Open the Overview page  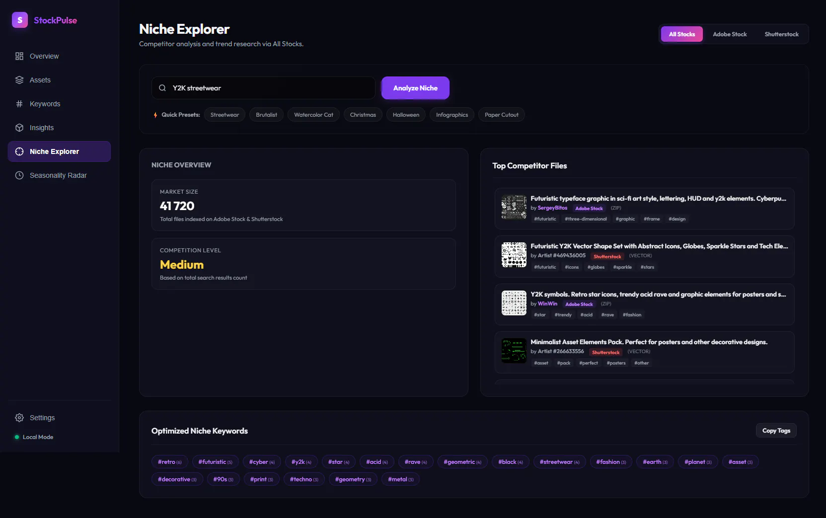coord(59,56)
